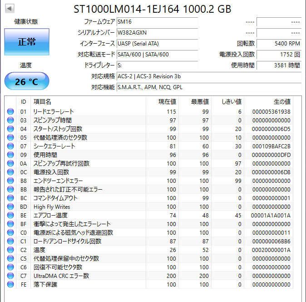Click the status orb for コマンドタイムアウト

10,198
